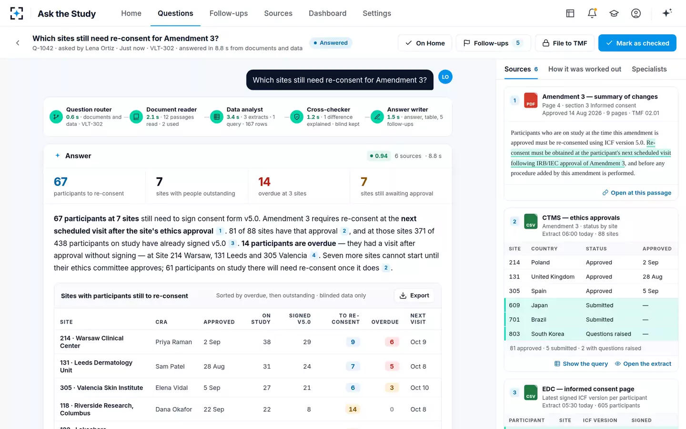
Task: Click the graduation cap learning icon
Action: [x=614, y=13]
